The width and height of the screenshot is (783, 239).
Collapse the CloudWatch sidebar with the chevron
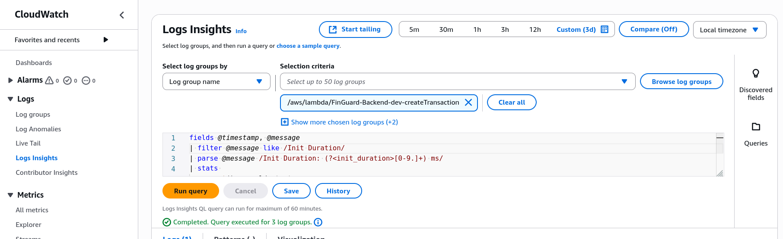(x=122, y=15)
